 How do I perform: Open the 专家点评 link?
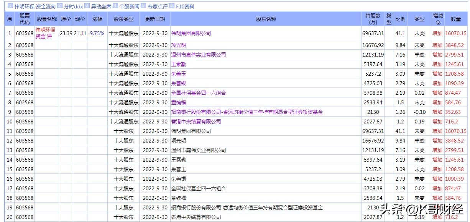pyautogui.click(x=157, y=6)
